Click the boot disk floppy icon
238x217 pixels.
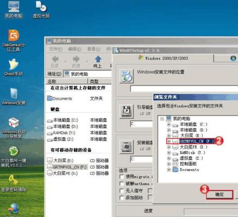[x=127, y=111]
